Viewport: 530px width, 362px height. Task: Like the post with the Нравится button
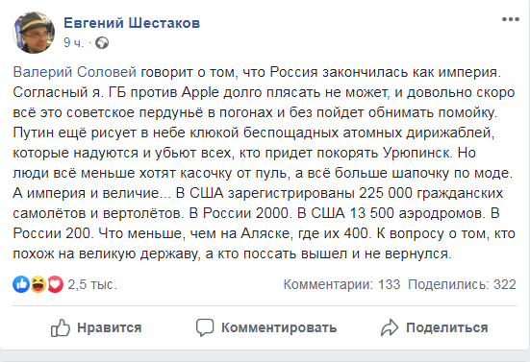tap(96, 327)
